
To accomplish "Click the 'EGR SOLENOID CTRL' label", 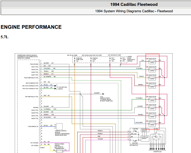I will tap(32, 83).
